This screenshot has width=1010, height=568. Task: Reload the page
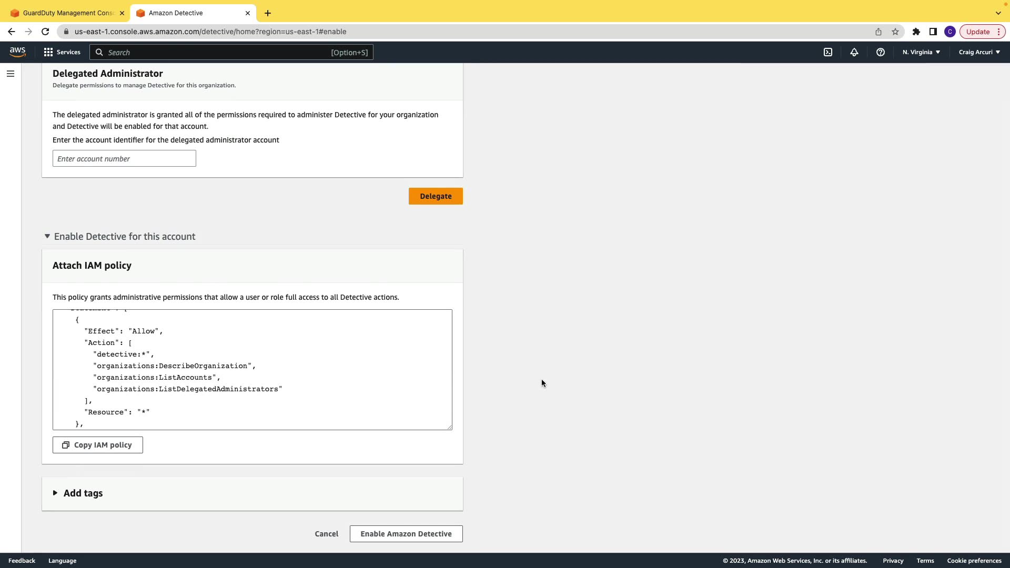(x=45, y=32)
